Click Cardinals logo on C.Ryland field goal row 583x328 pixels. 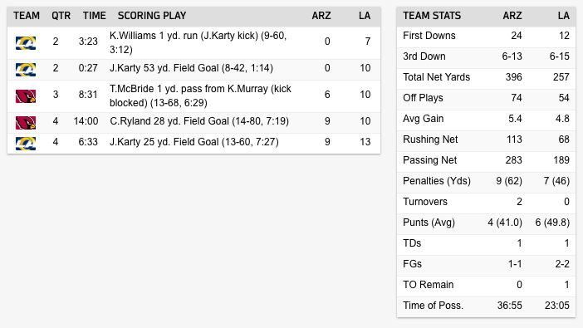click(26, 123)
